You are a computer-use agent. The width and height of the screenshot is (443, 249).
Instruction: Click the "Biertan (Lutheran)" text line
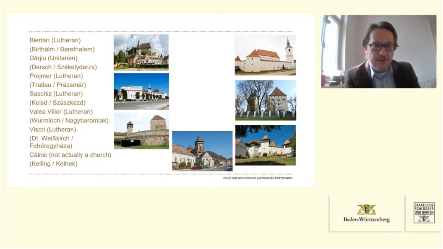(55, 40)
